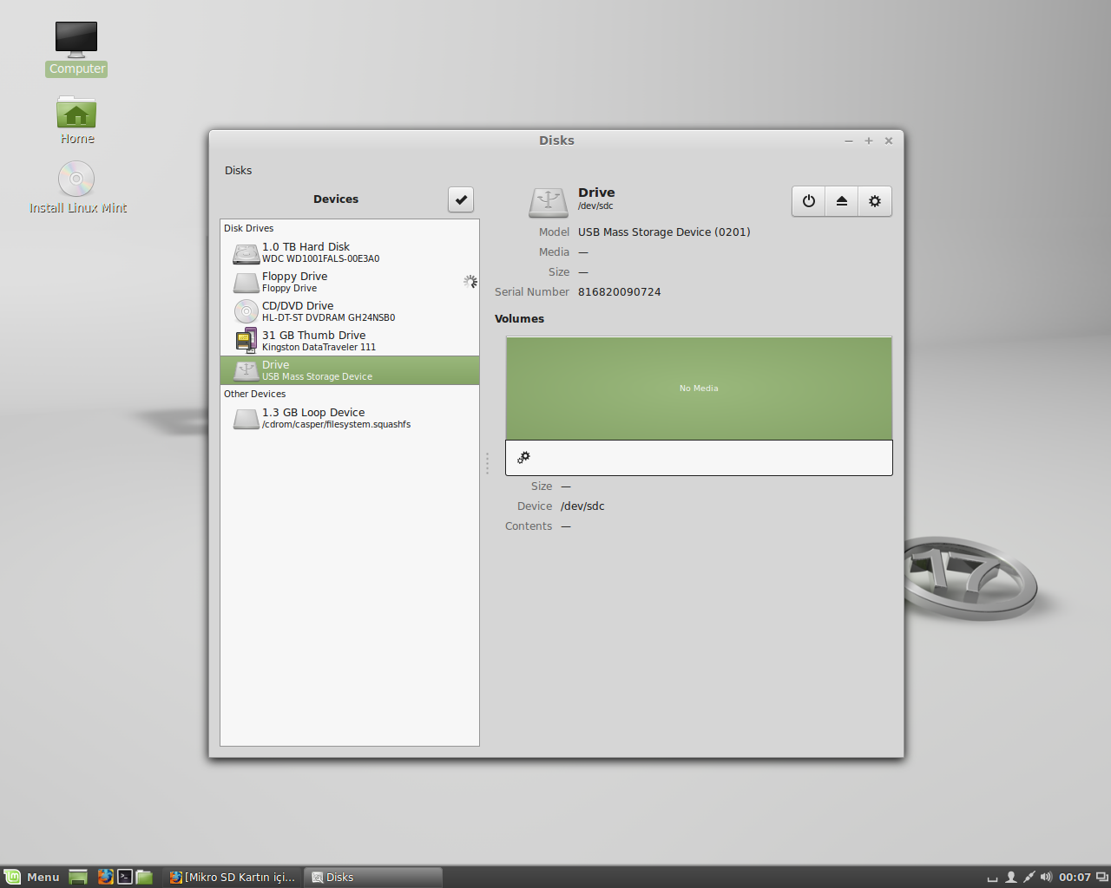Click the Volumes heading

[519, 319]
